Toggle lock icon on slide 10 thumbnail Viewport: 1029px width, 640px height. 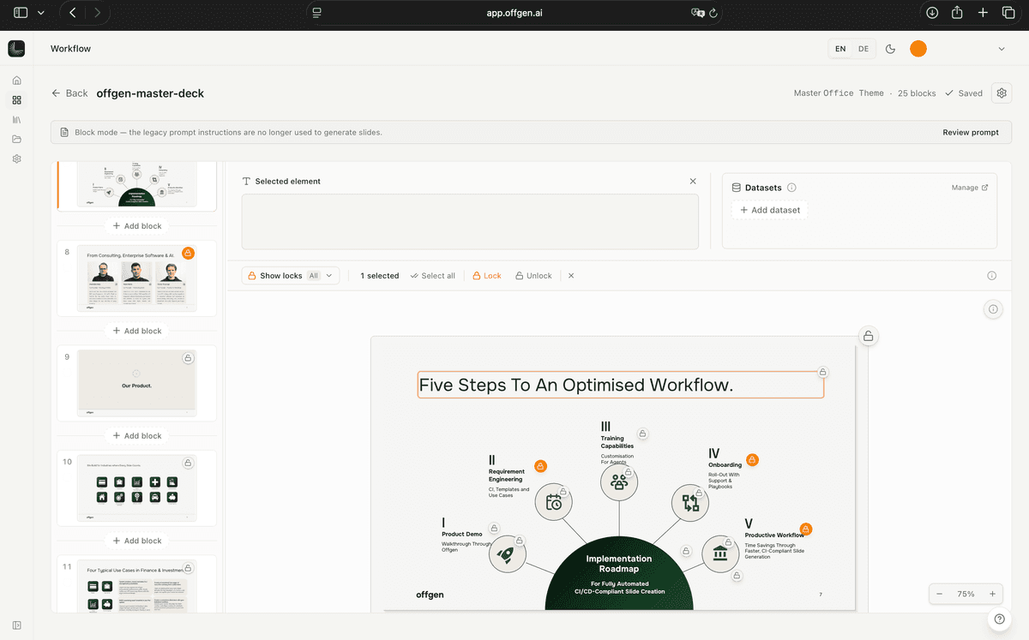click(189, 463)
